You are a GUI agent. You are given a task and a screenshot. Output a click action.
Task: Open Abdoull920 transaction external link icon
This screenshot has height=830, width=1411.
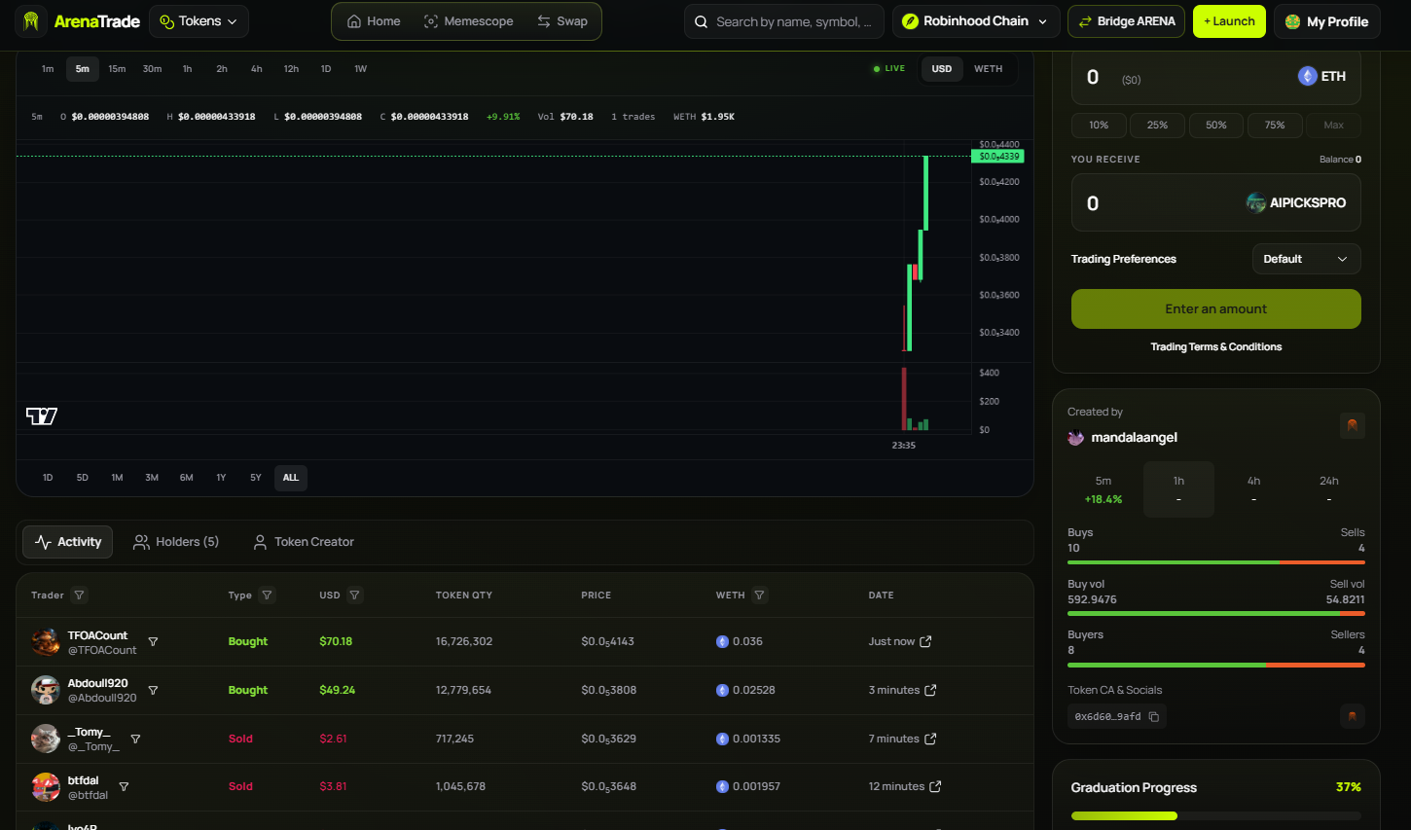pos(930,690)
